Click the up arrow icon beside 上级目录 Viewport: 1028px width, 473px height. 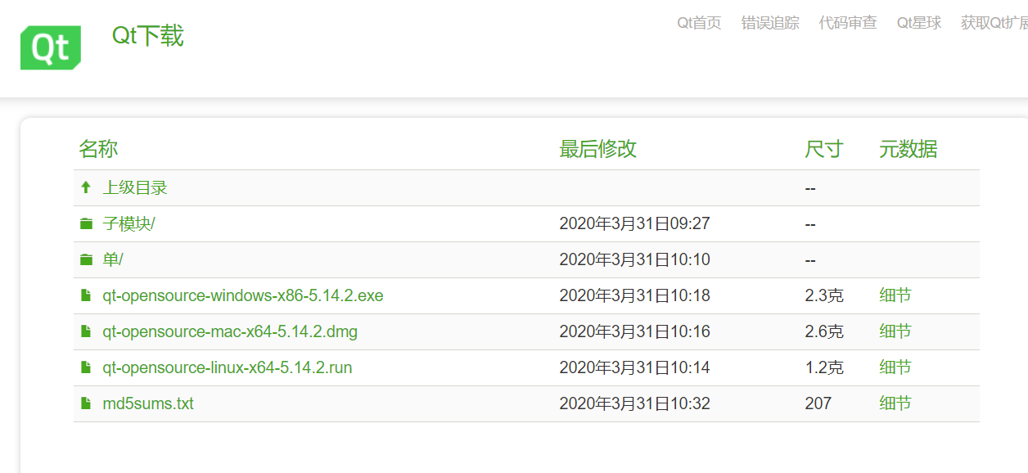(86, 187)
